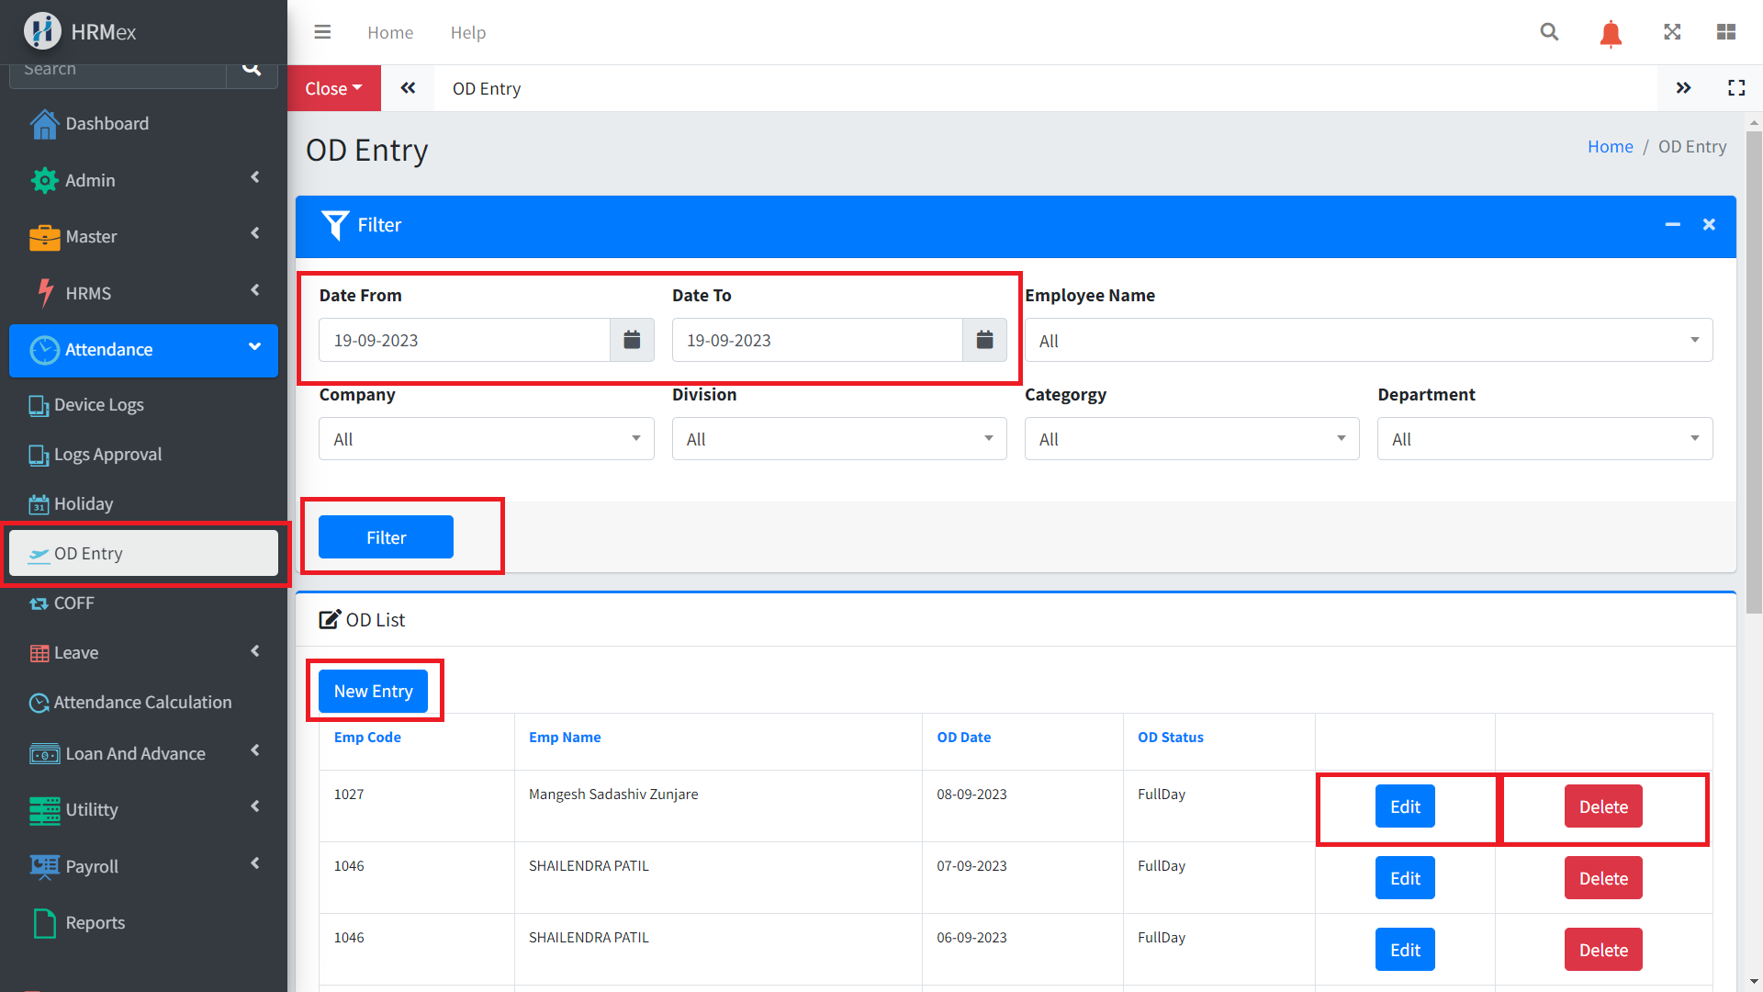Open the top bar search icon

pos(1549,32)
